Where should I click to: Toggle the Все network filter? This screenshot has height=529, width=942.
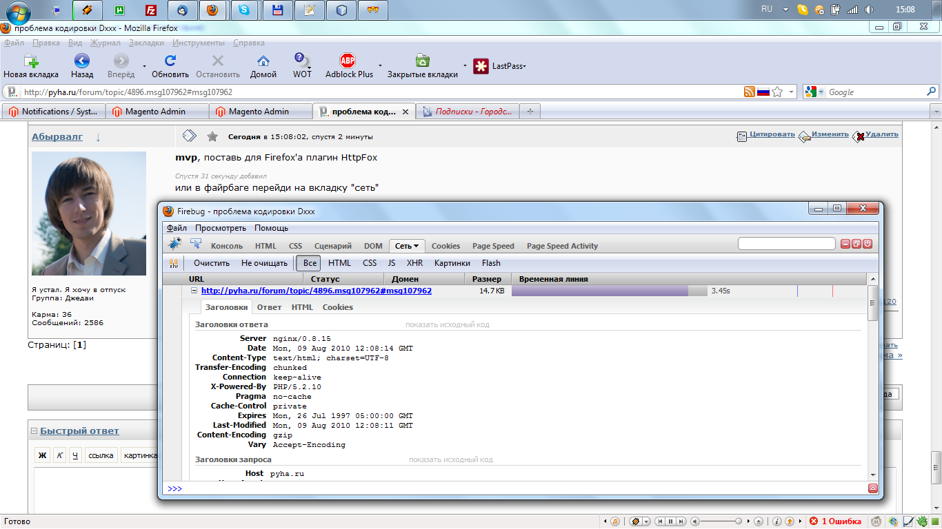point(310,263)
